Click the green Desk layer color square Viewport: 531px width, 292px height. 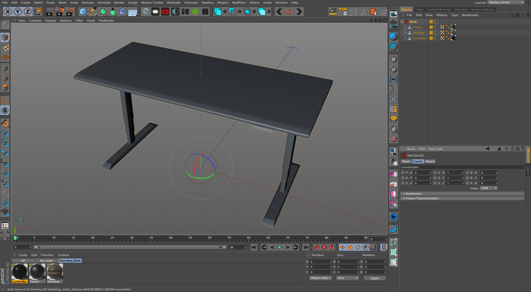[431, 22]
